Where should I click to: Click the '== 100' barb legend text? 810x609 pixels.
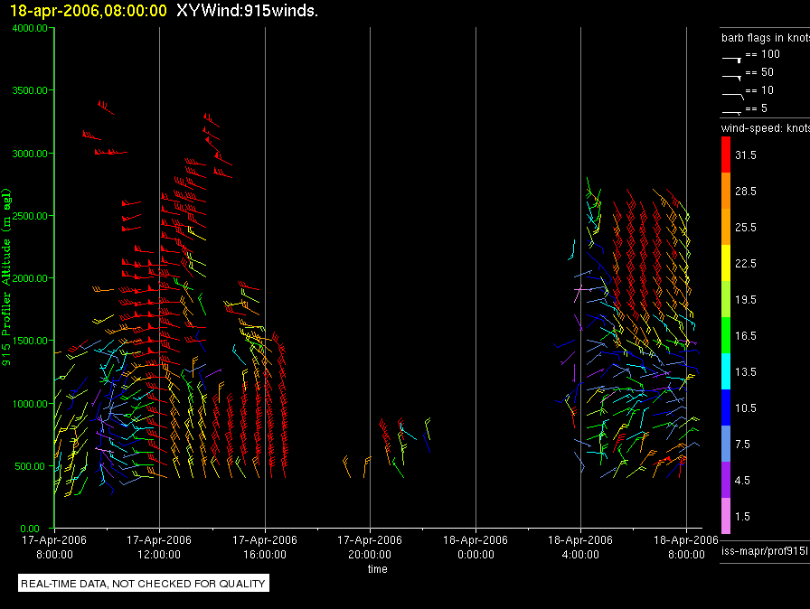(x=762, y=54)
